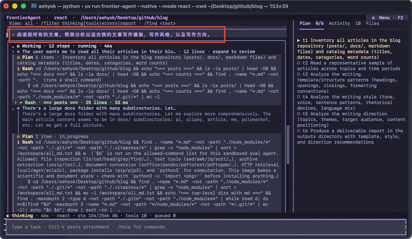The image size is (412, 239).
Task: Click the '/find <text>' command
Action: click(x=160, y=23)
